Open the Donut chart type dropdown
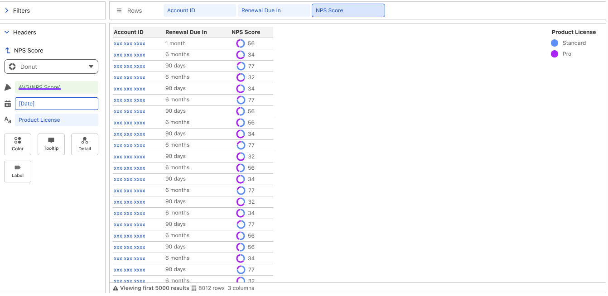The image size is (608, 296). pyautogui.click(x=51, y=67)
